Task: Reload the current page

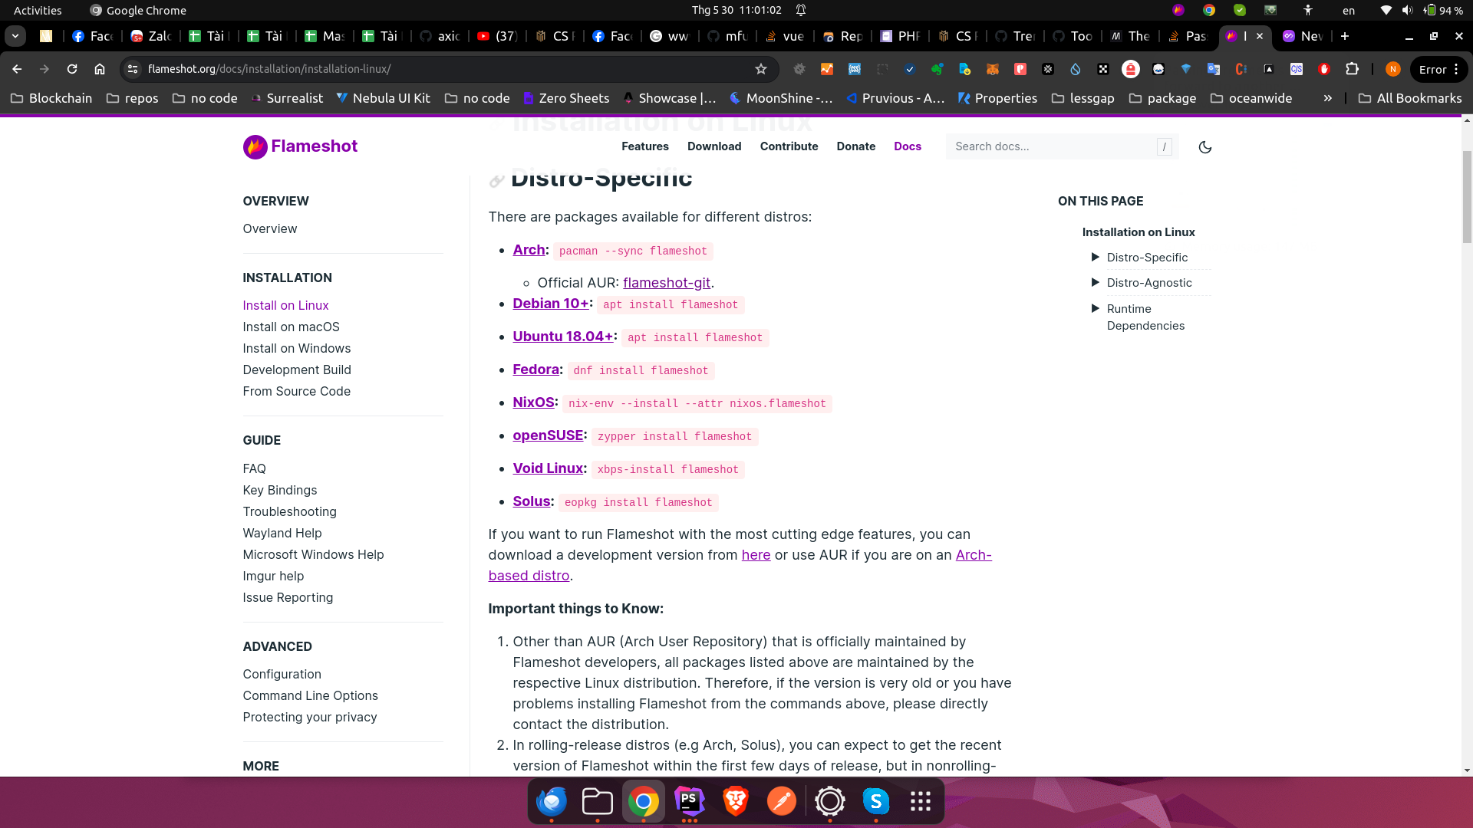Action: [72, 69]
